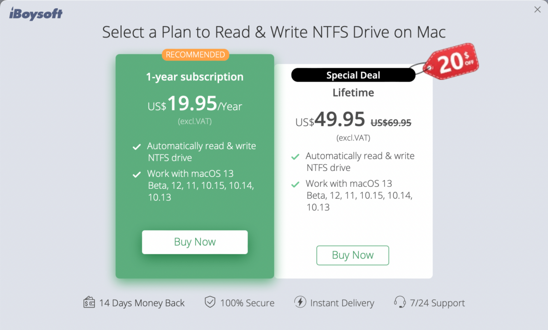The width and height of the screenshot is (548, 330).
Task: Click the US$19.95/Year price text
Action: pyautogui.click(x=195, y=105)
